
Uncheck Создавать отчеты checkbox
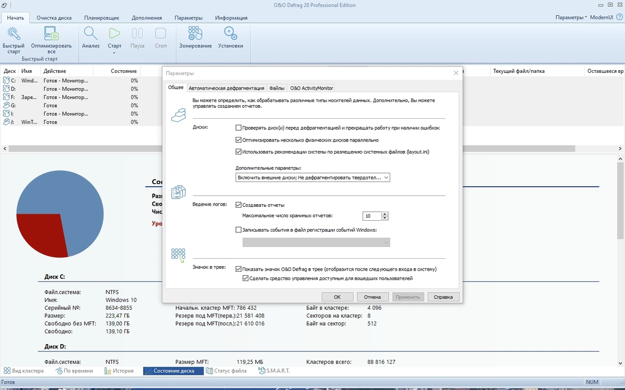(239, 205)
